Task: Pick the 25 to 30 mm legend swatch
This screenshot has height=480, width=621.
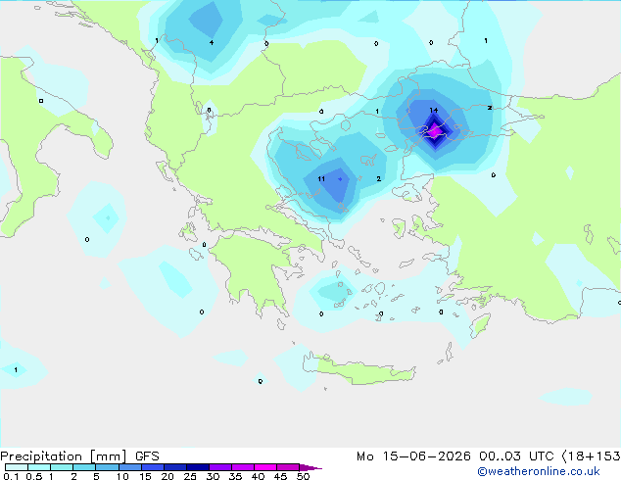Action: pyautogui.click(x=197, y=467)
